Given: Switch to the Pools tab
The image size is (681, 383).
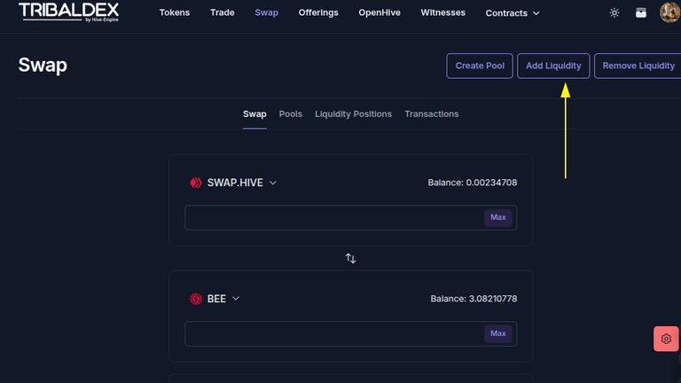Looking at the screenshot, I should point(291,114).
